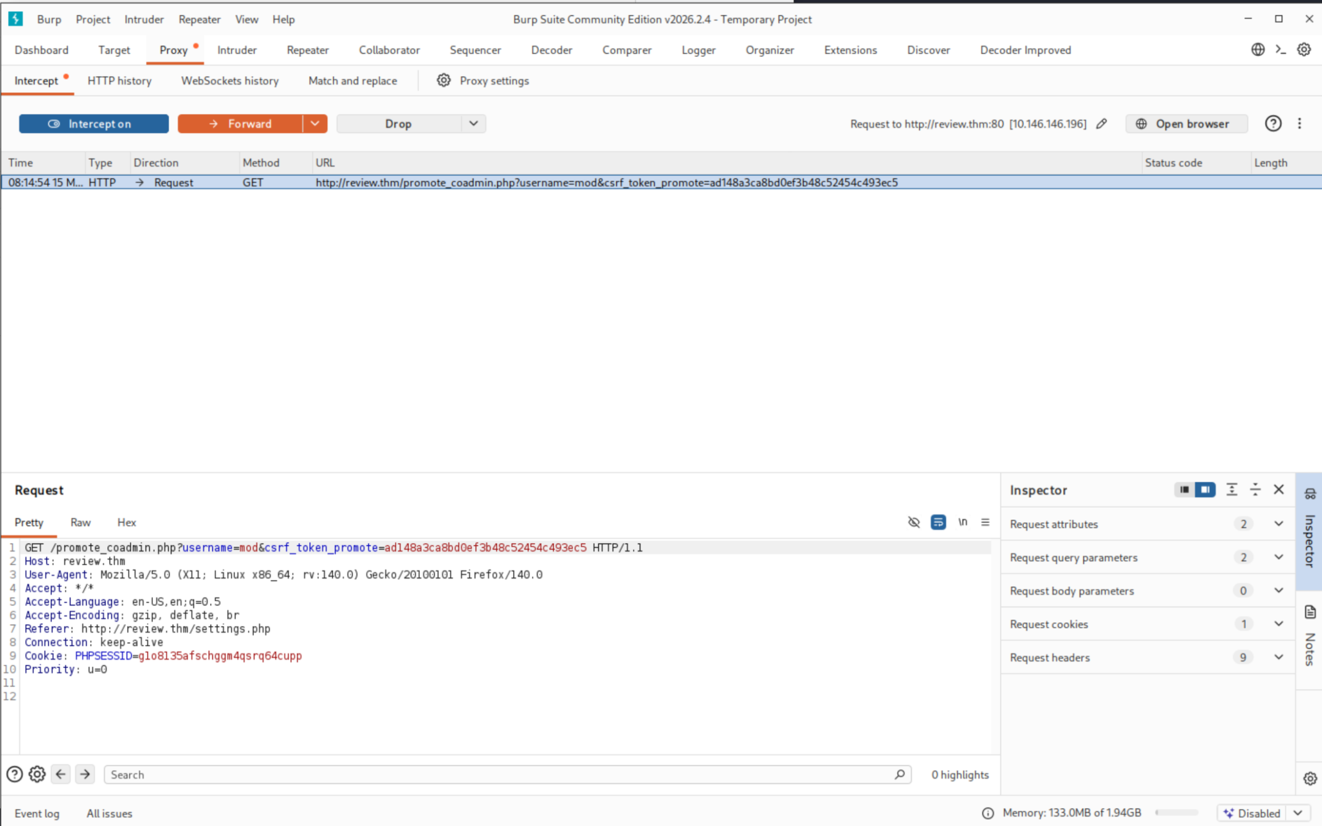Toggle the Intercept on button
Screen dimensions: 1322x826
[94, 123]
